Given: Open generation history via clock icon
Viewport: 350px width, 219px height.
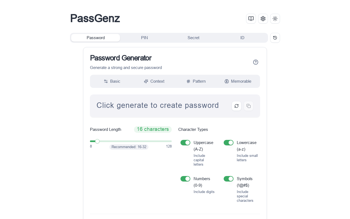Looking at the screenshot, I should click(x=275, y=38).
